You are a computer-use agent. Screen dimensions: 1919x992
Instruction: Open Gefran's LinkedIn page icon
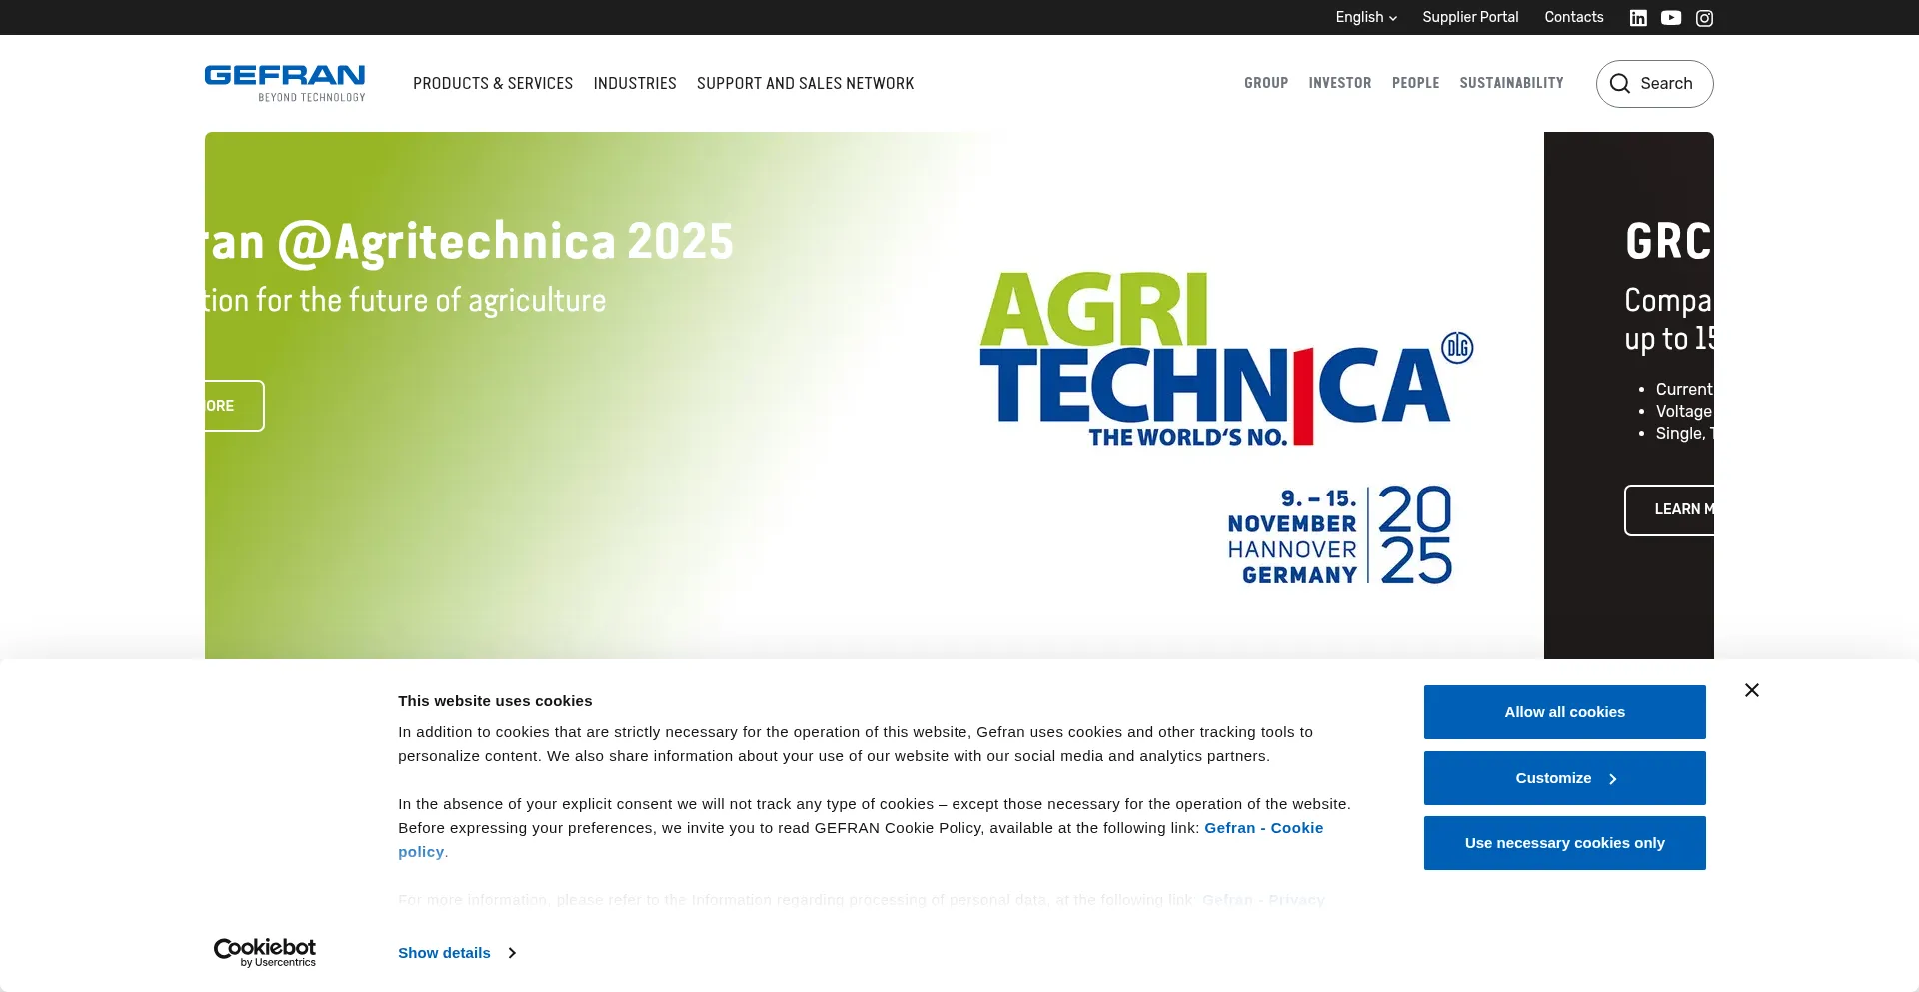[x=1638, y=18]
